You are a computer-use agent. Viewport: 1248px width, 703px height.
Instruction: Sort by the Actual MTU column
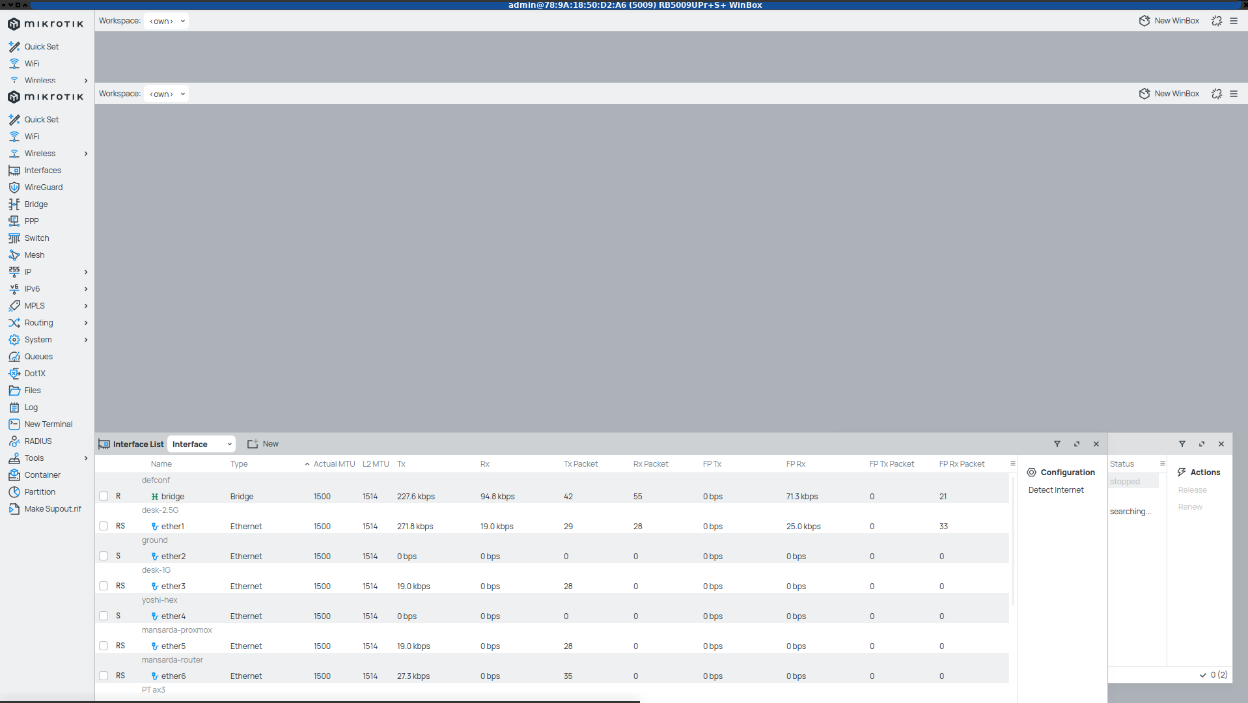click(334, 464)
